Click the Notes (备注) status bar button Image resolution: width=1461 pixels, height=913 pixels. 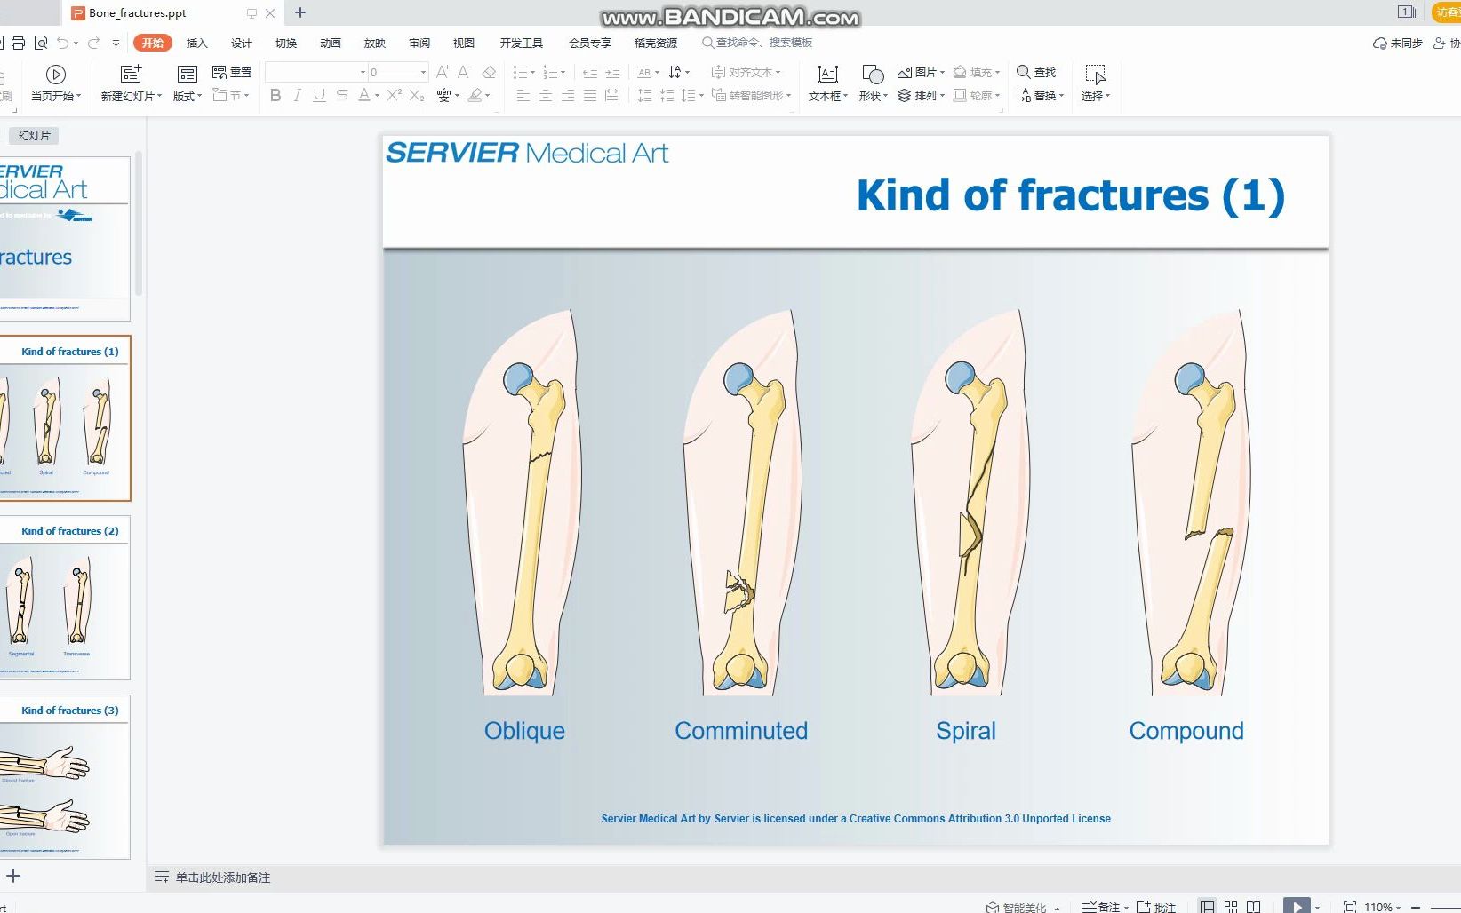pyautogui.click(x=1104, y=907)
